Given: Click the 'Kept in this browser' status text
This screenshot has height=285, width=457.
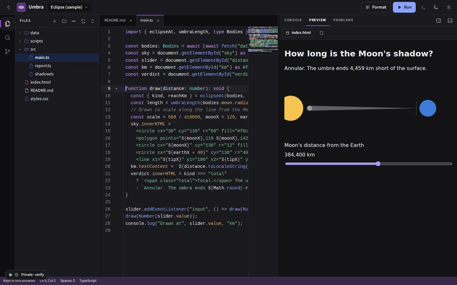Looking at the screenshot, I should coord(19,281).
